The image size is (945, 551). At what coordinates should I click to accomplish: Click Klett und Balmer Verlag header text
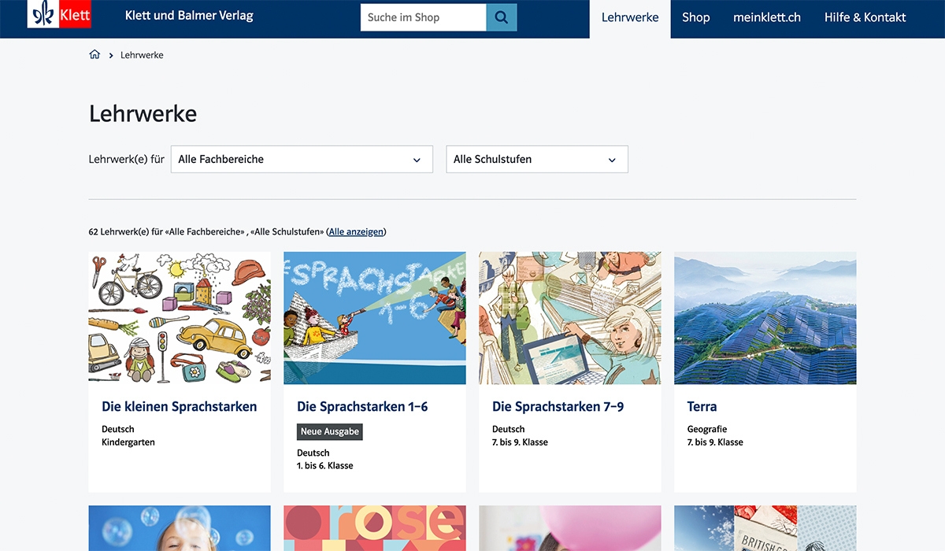[x=189, y=16]
